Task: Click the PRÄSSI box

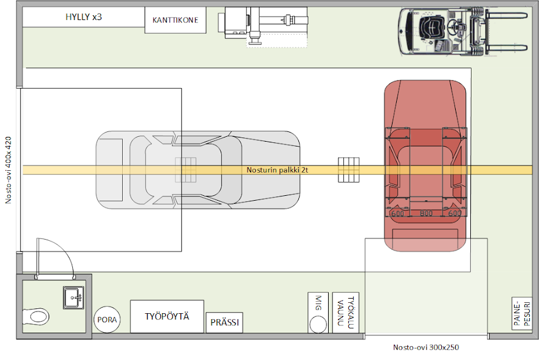Action: [224, 322]
